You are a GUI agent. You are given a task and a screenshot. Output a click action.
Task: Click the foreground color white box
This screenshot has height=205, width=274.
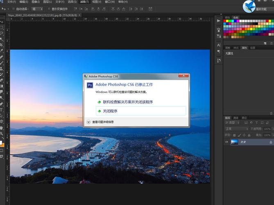click(1, 142)
